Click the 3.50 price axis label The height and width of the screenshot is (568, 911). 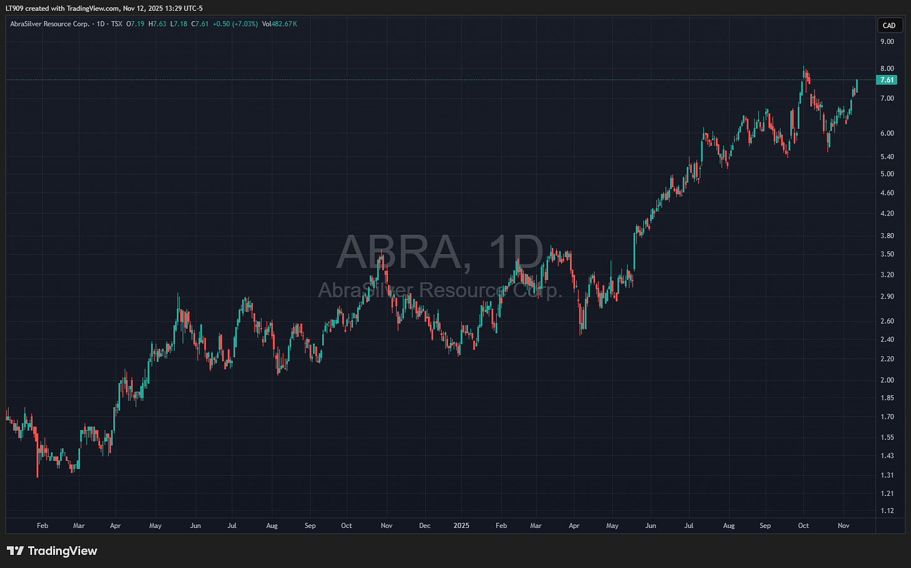click(x=887, y=254)
